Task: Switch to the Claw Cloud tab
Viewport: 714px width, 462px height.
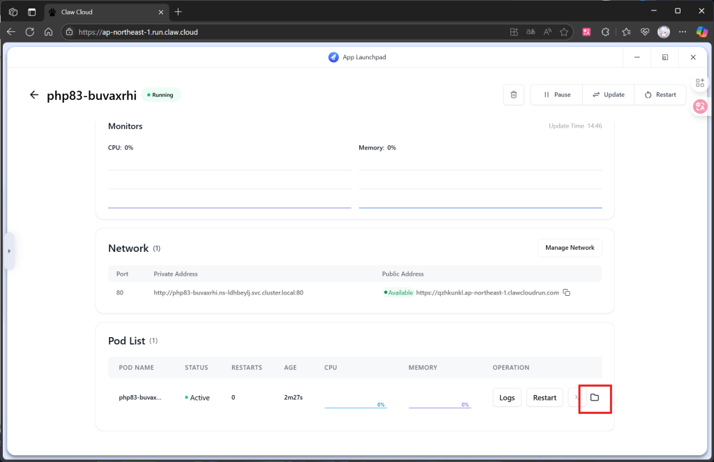Action: (107, 13)
